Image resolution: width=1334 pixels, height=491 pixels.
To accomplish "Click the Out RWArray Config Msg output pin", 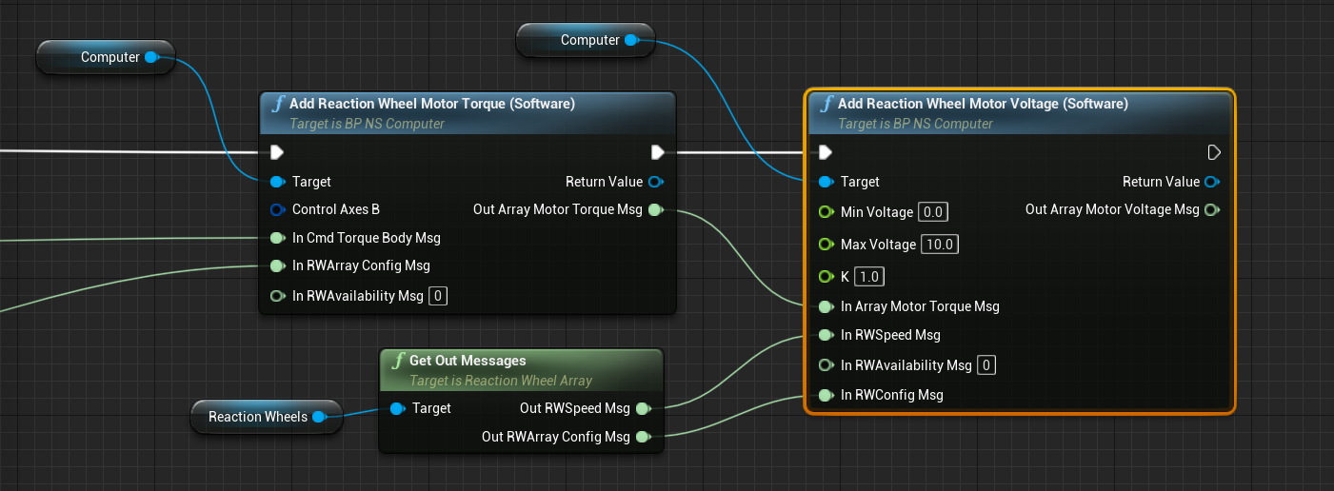I will [x=643, y=437].
